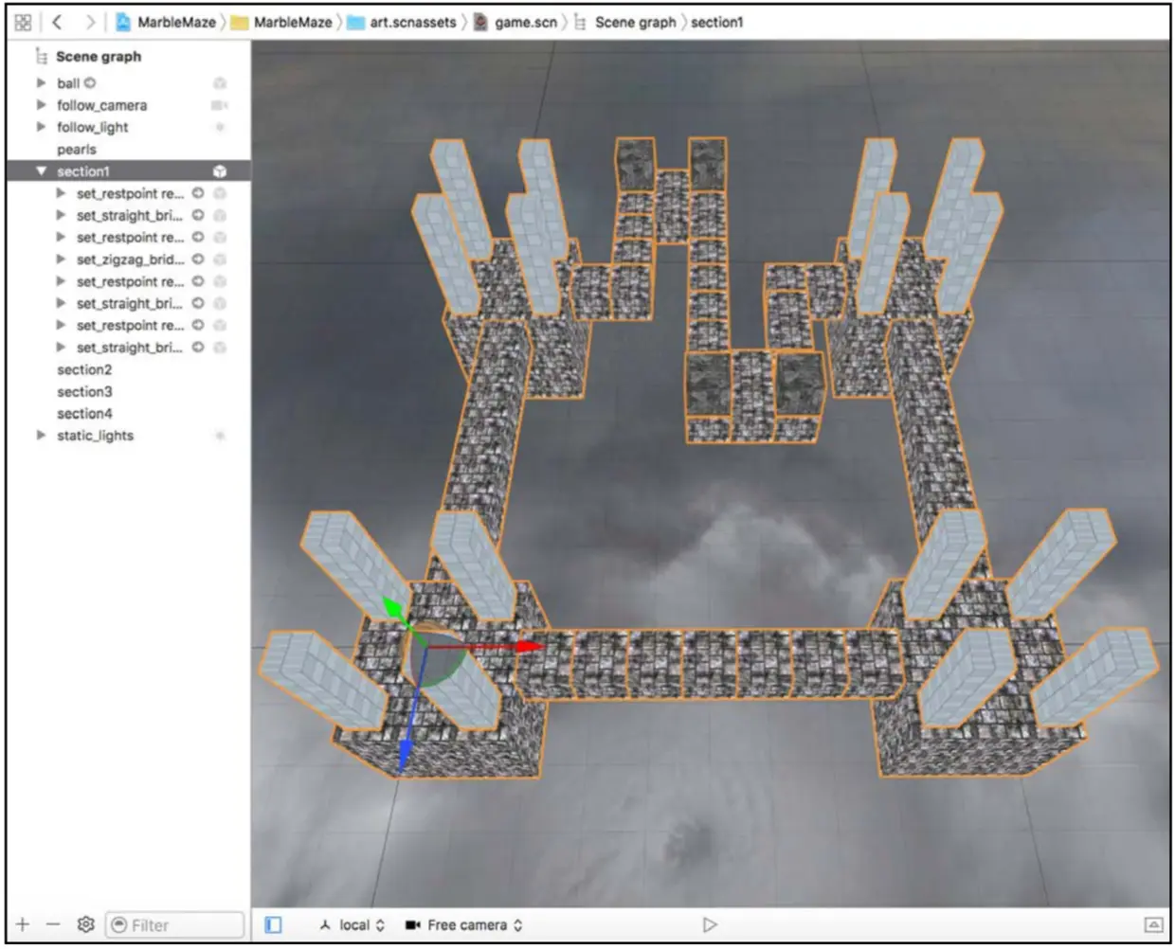Toggle the follow_camera camera icon

click(x=220, y=105)
